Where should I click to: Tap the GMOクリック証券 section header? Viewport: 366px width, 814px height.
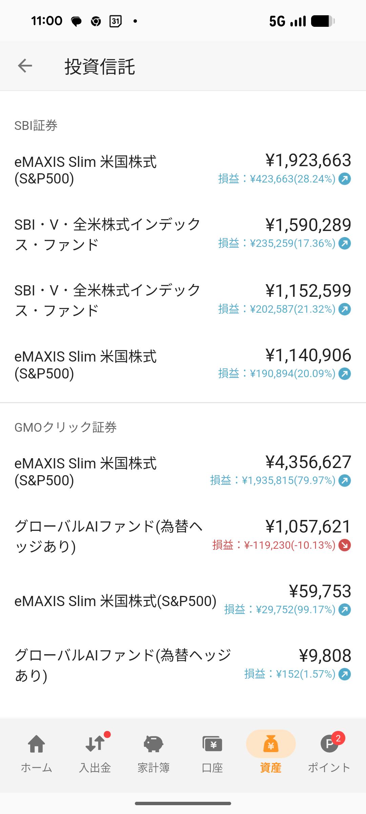[x=65, y=427]
